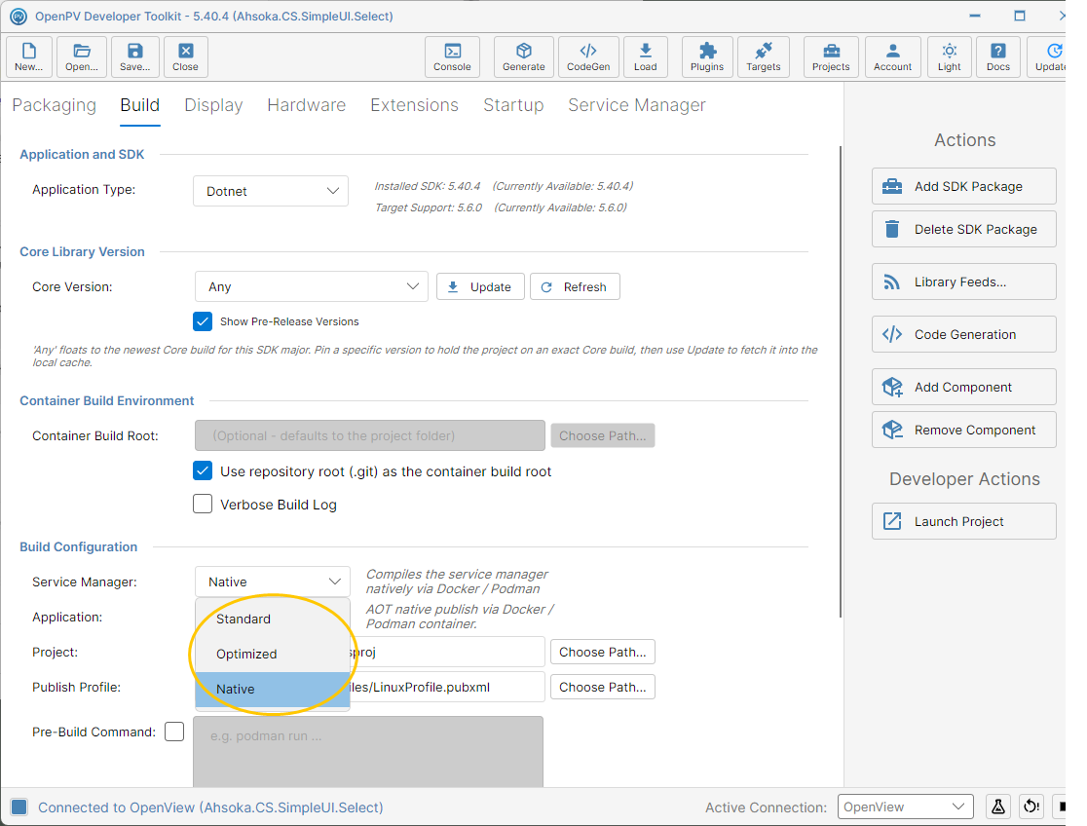Choose Path for Publish Profile

pyautogui.click(x=602, y=688)
